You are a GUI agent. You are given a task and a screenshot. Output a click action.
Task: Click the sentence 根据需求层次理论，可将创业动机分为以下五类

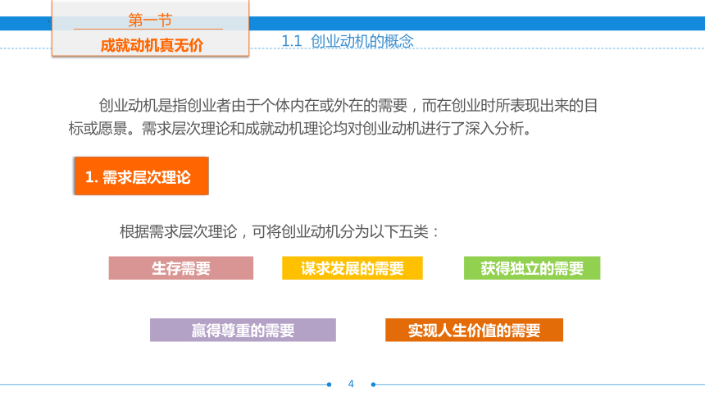pyautogui.click(x=279, y=232)
